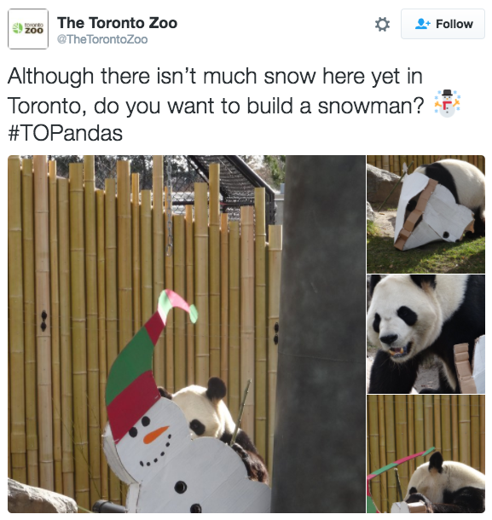Click the green leaf logo in avatar
This screenshot has height=520, width=492.
tap(17, 28)
